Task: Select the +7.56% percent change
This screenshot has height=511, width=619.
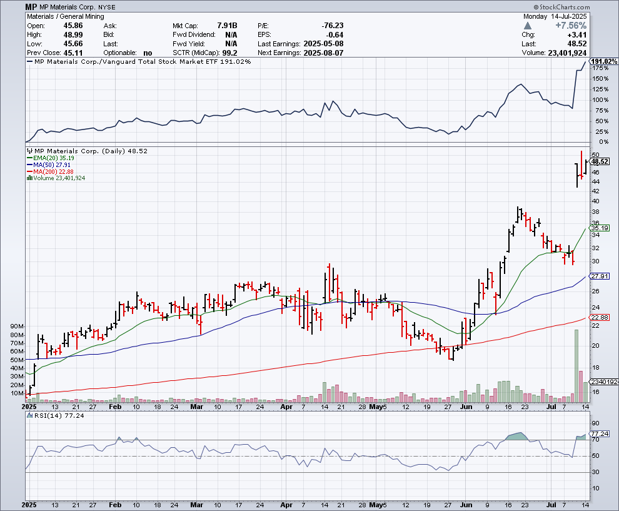Action: 571,26
